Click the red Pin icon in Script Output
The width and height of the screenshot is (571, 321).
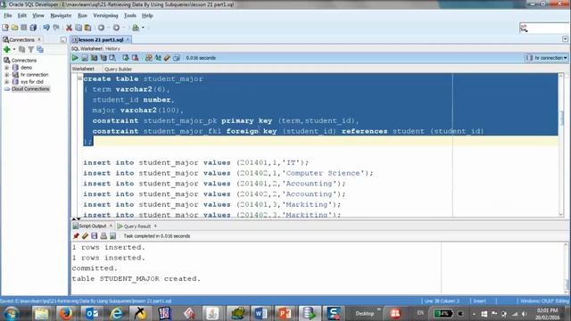[76, 236]
